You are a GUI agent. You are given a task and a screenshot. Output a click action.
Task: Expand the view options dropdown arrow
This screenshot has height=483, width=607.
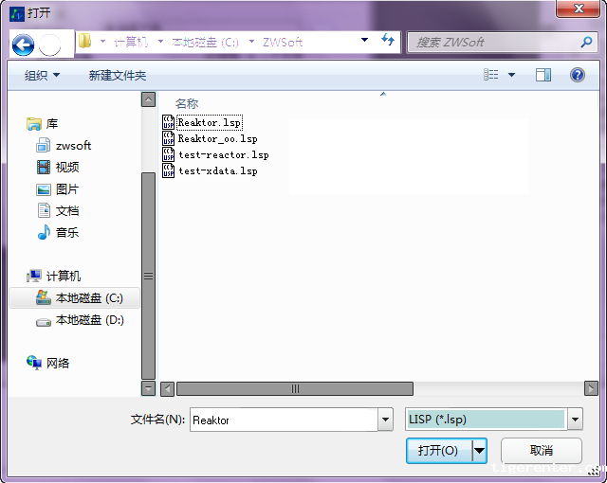click(x=512, y=75)
